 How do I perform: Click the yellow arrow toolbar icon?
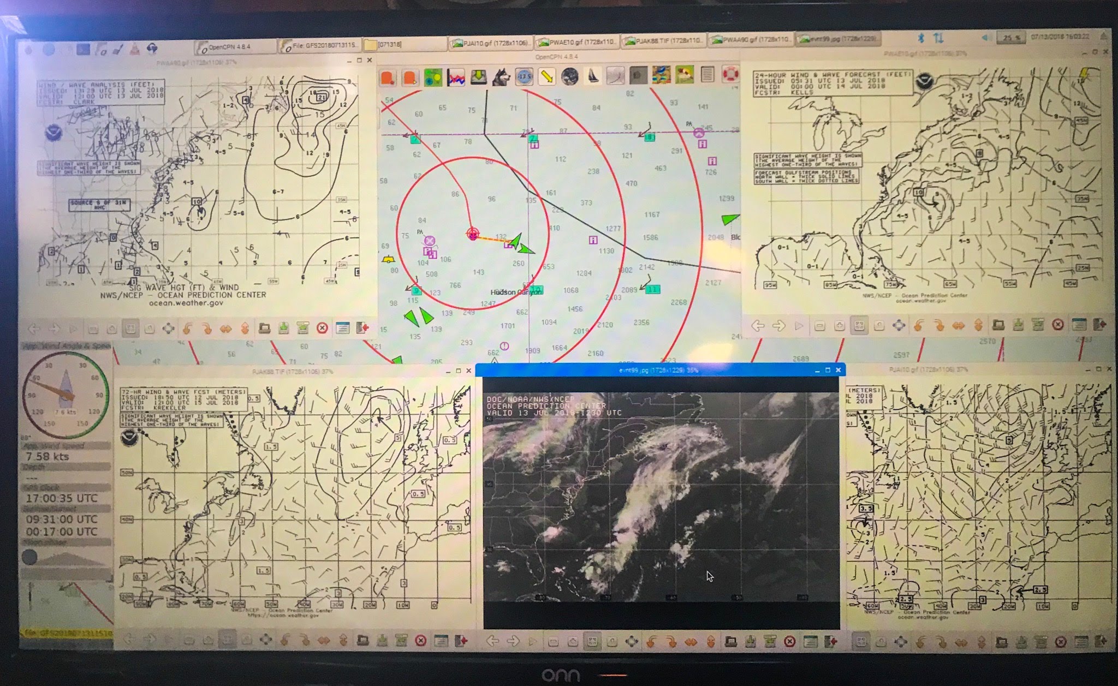546,77
